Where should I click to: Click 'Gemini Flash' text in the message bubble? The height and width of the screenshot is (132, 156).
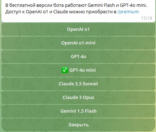click(x=101, y=5)
